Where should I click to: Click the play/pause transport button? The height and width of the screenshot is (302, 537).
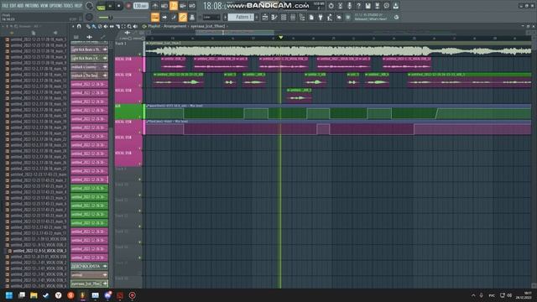tap(110, 6)
